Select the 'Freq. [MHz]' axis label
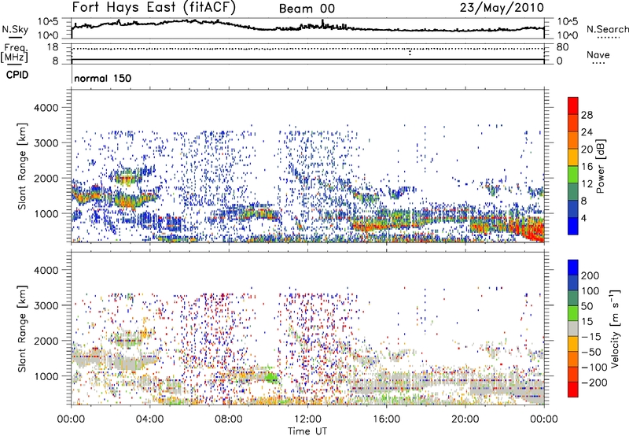 click(15, 53)
